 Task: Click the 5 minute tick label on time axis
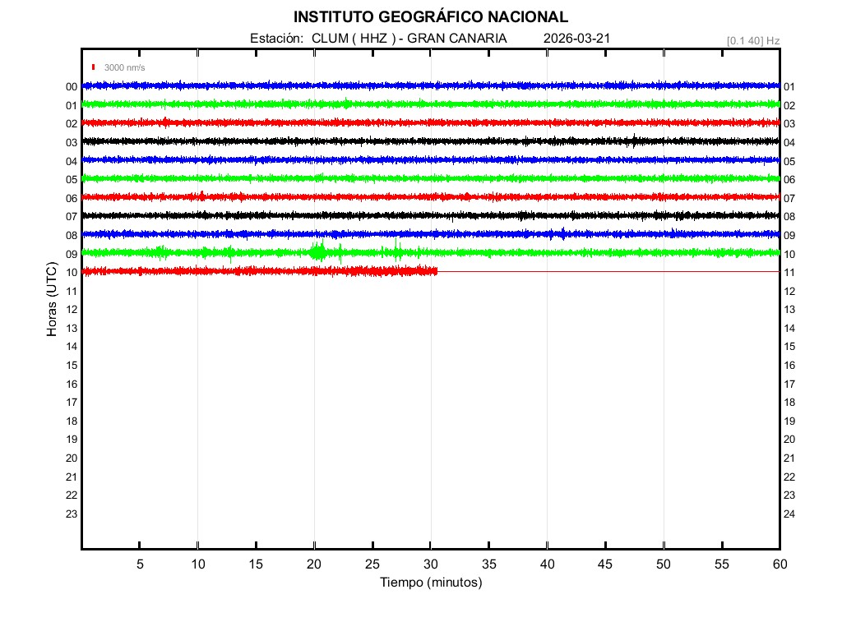(x=140, y=564)
